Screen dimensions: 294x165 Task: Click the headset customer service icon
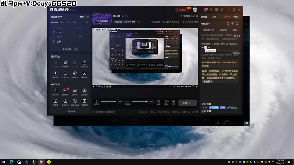click(x=211, y=10)
